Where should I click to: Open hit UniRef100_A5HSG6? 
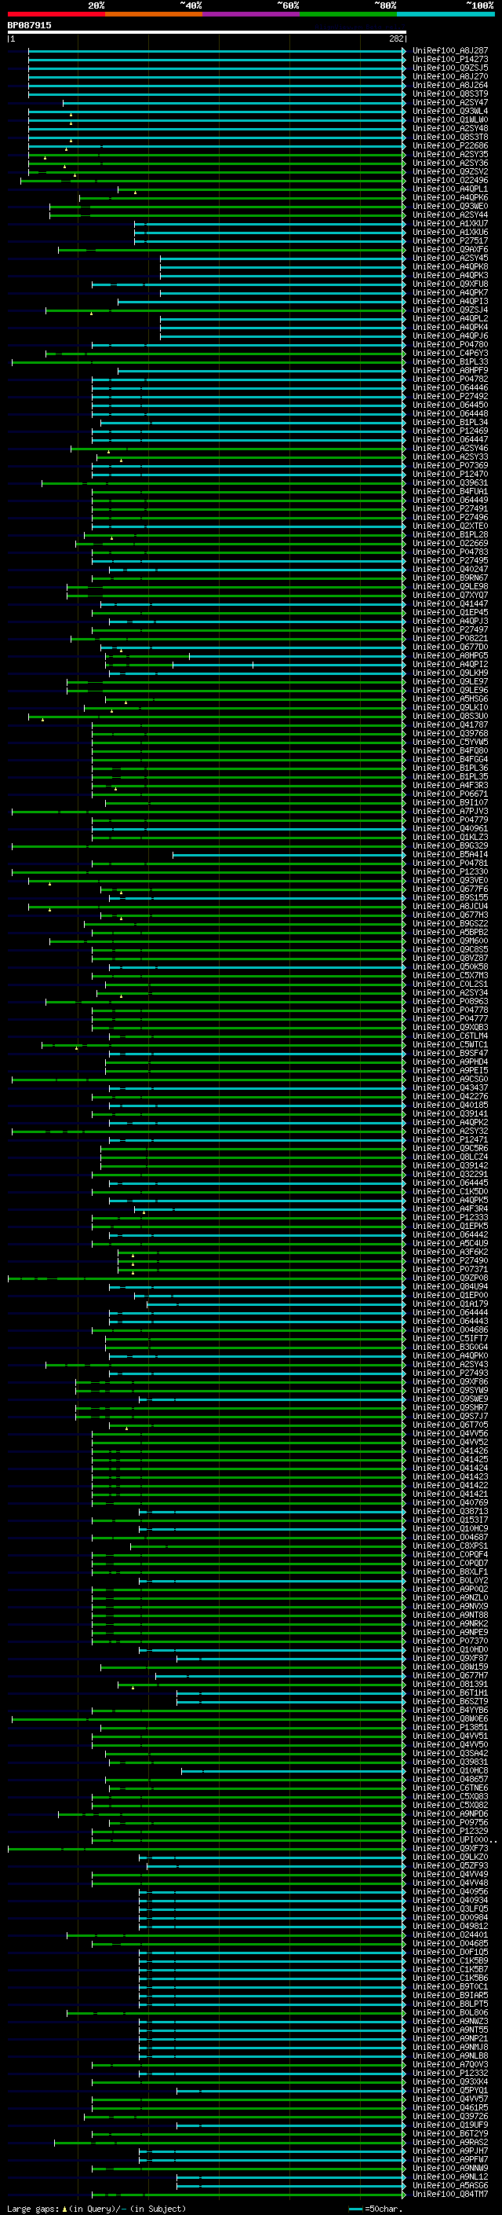click(450, 699)
